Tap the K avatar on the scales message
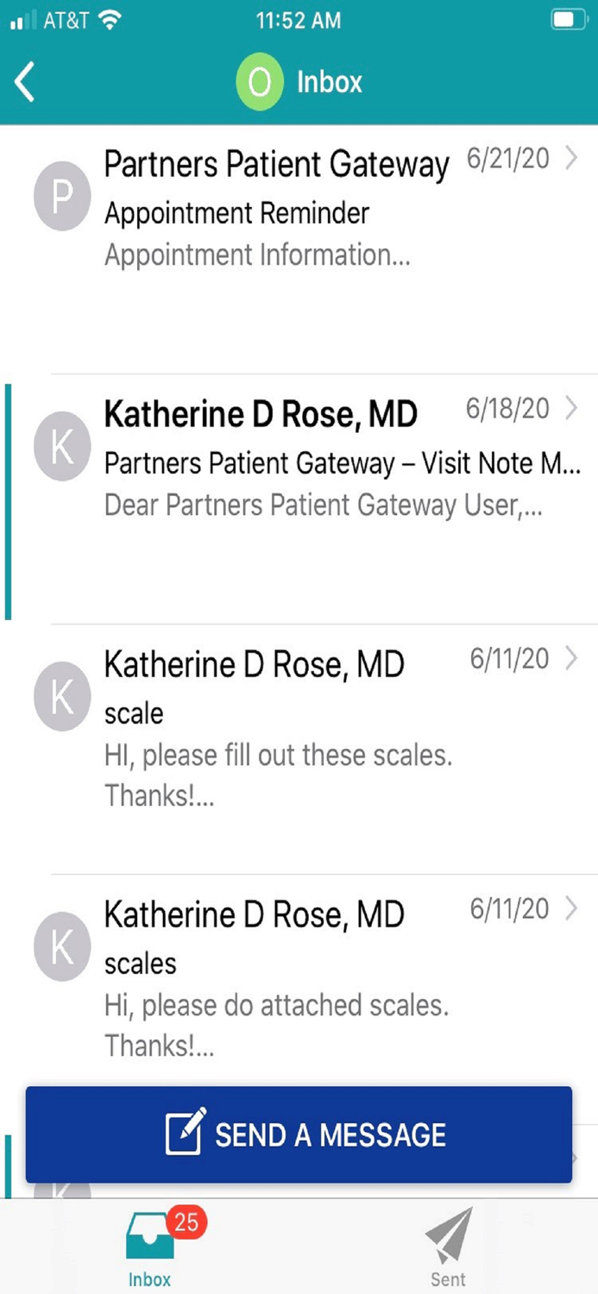 (x=61, y=946)
